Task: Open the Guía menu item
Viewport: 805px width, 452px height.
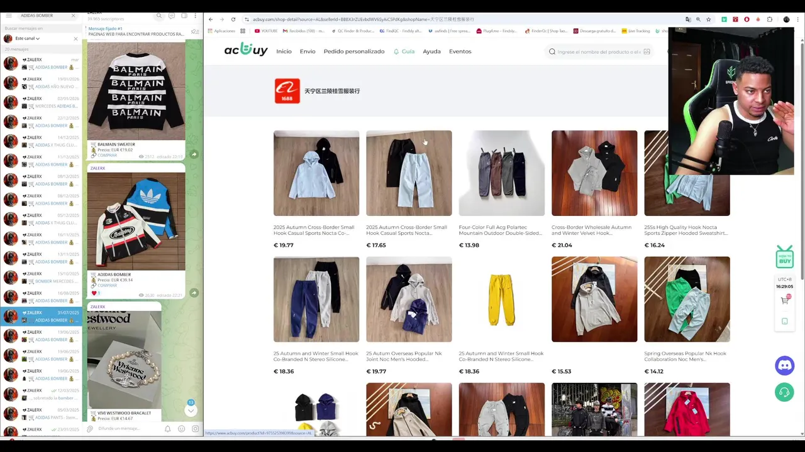Action: [404, 51]
